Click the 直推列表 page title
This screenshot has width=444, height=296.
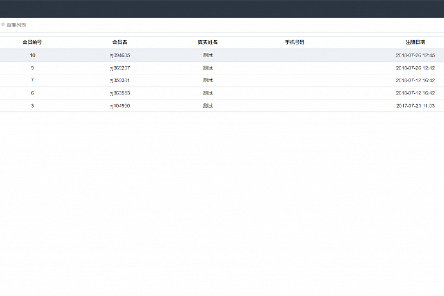(x=16, y=25)
